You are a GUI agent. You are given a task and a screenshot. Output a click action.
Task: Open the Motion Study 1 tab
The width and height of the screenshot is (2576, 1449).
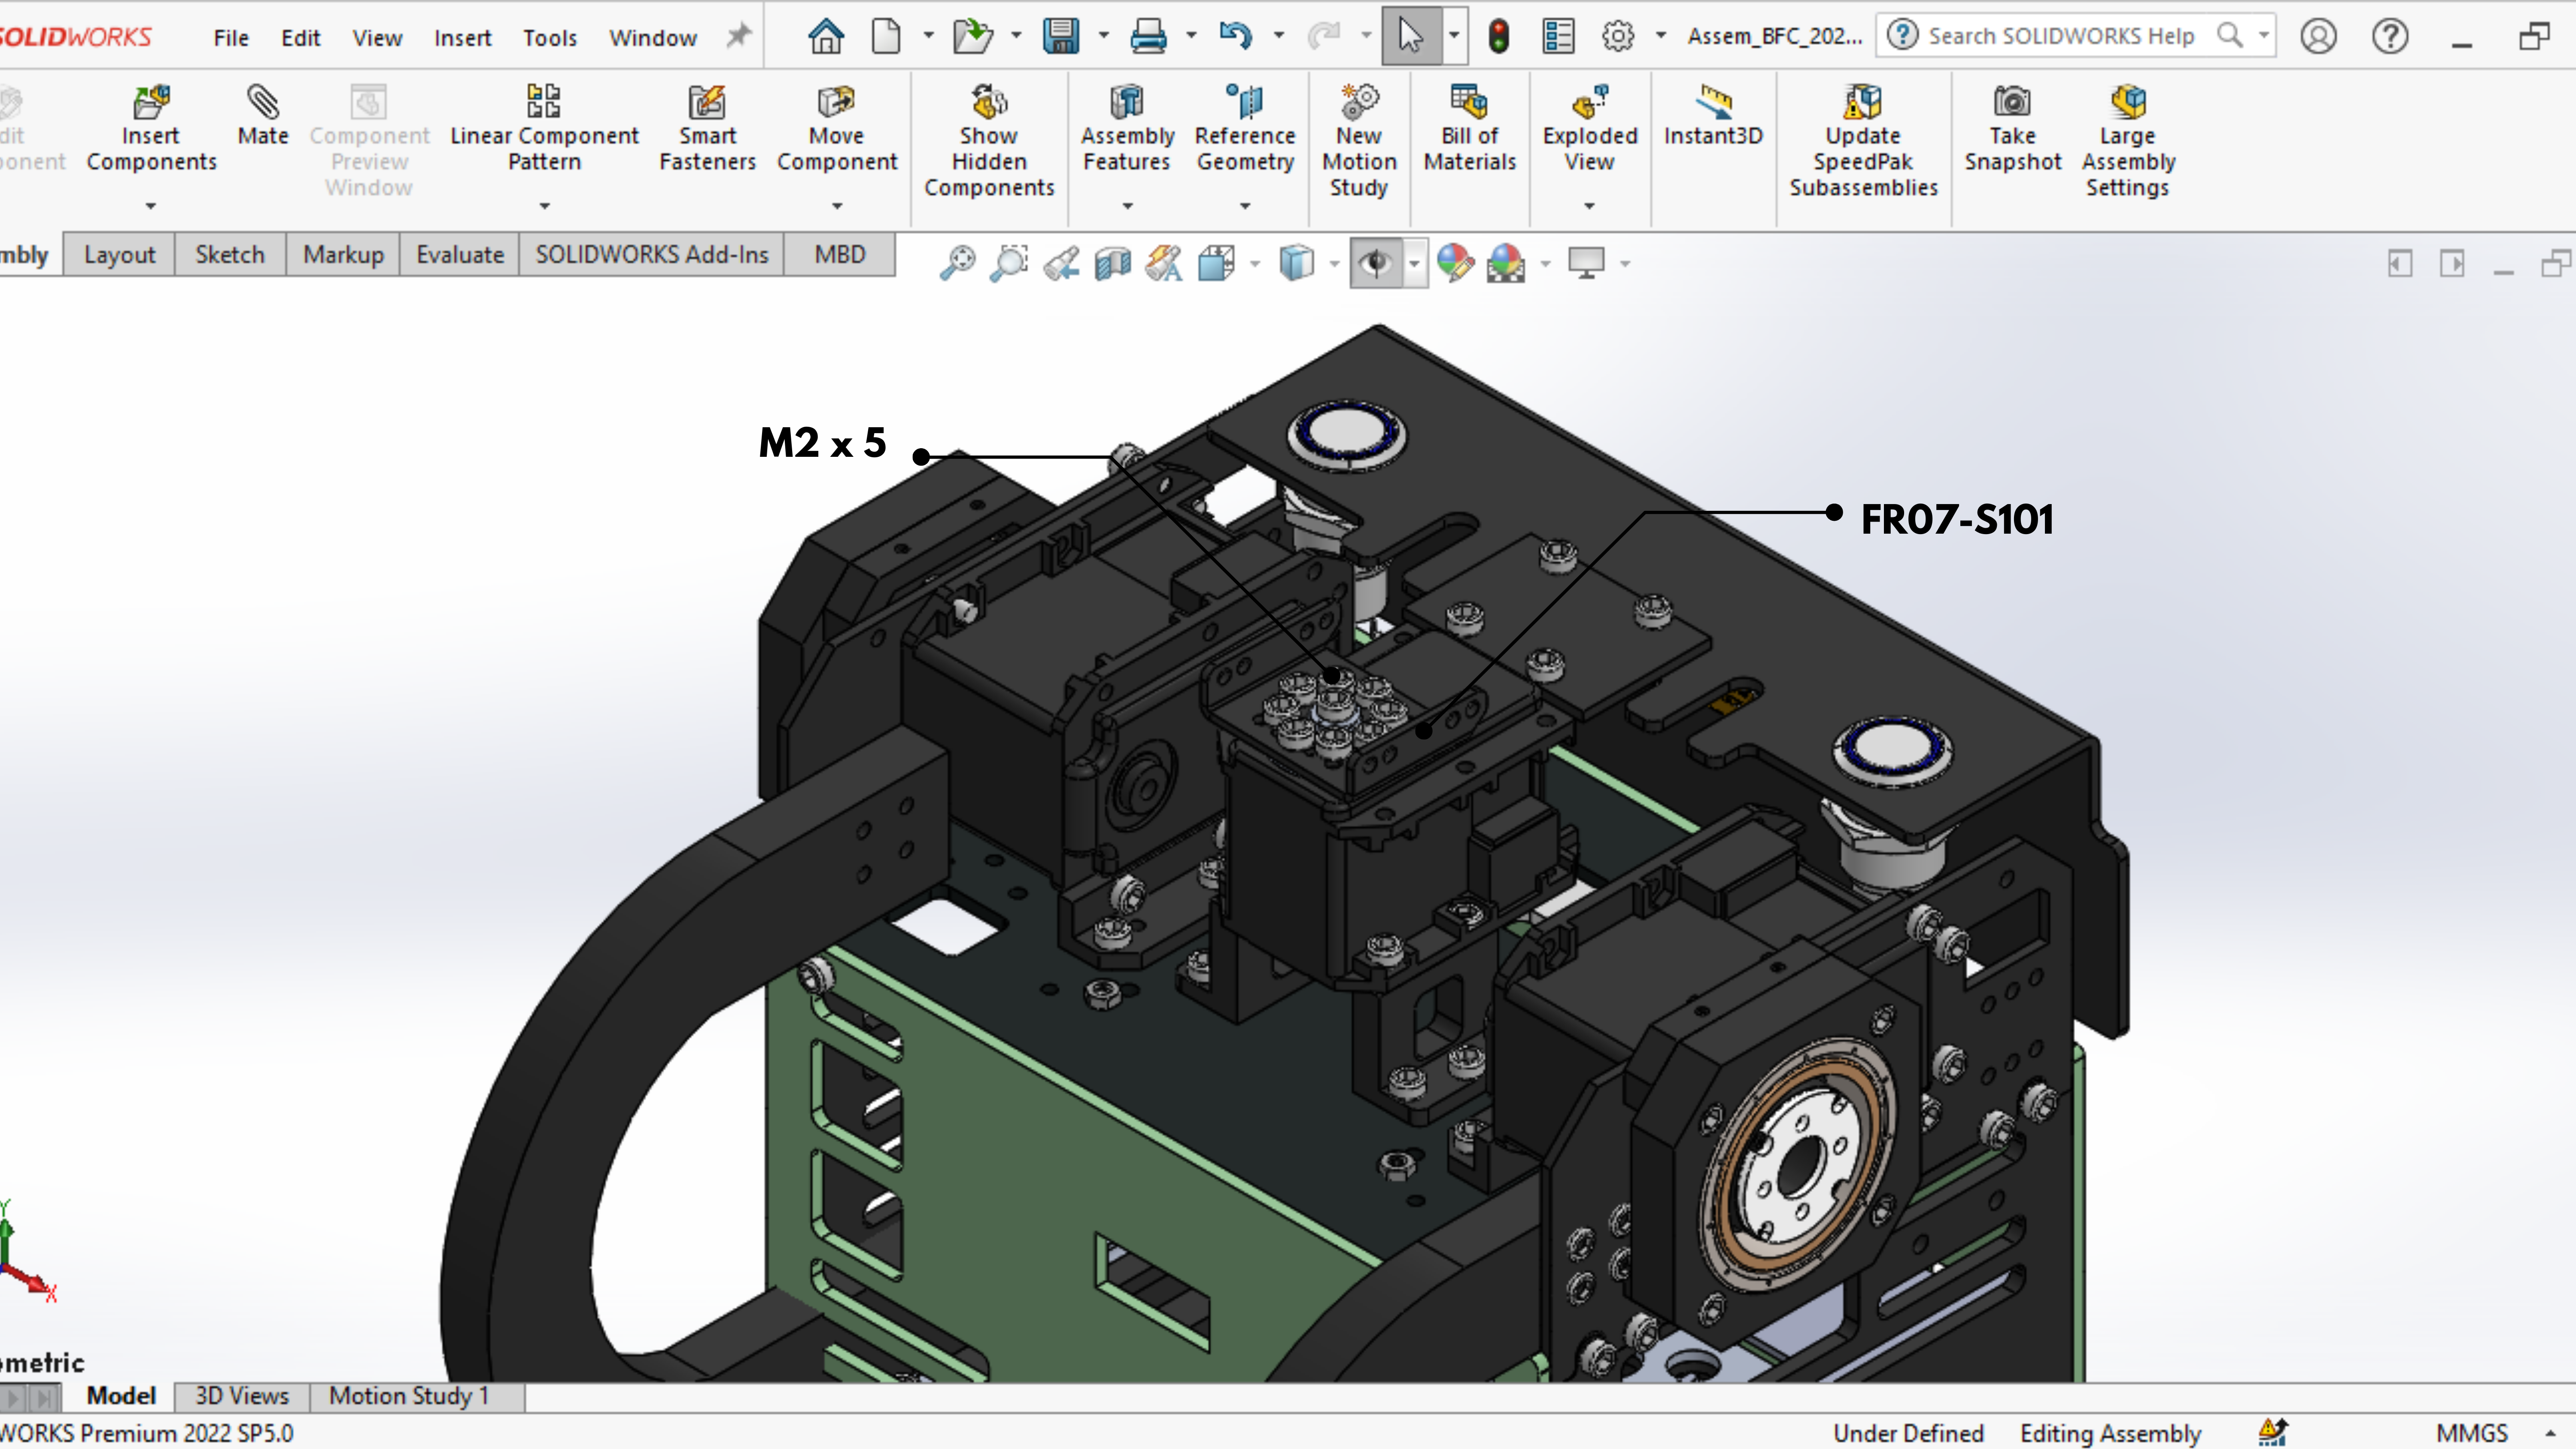[410, 1396]
